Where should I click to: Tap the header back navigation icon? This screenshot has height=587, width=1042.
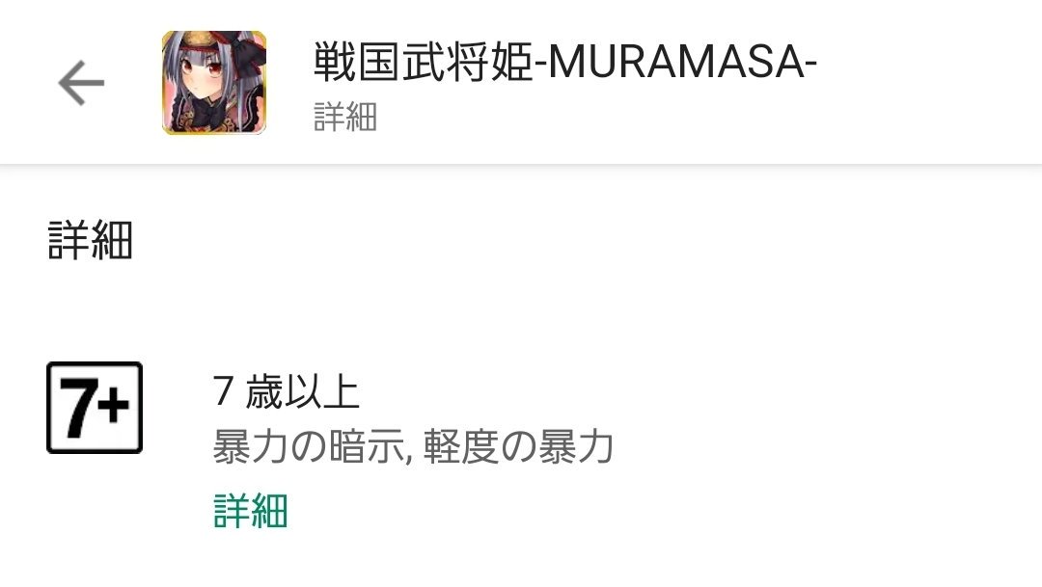click(x=81, y=83)
